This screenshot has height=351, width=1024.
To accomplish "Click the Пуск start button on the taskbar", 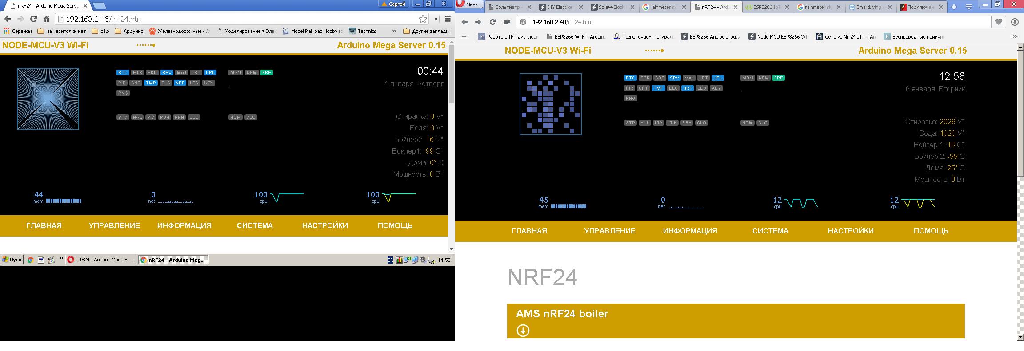I will (12, 260).
